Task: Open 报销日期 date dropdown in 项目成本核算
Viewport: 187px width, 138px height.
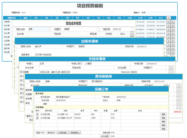Action: click(x=133, y=29)
